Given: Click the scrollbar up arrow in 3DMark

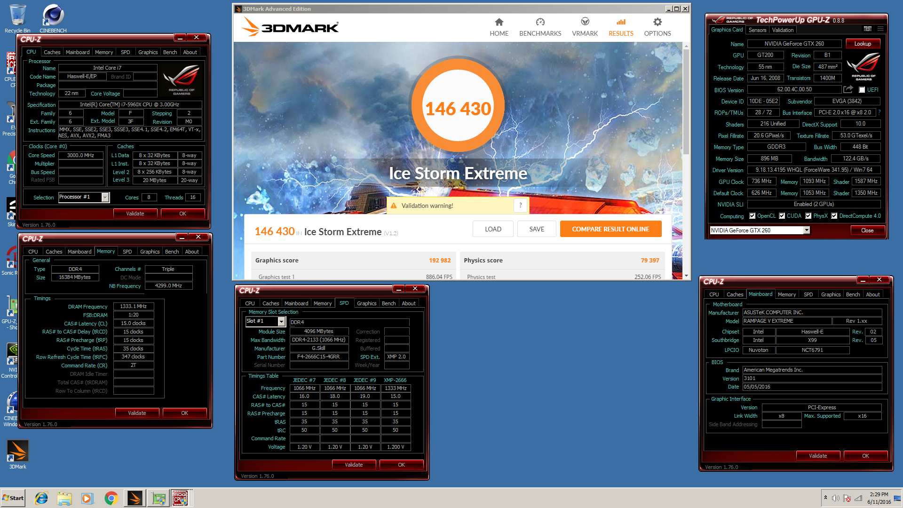Looking at the screenshot, I should 686,46.
